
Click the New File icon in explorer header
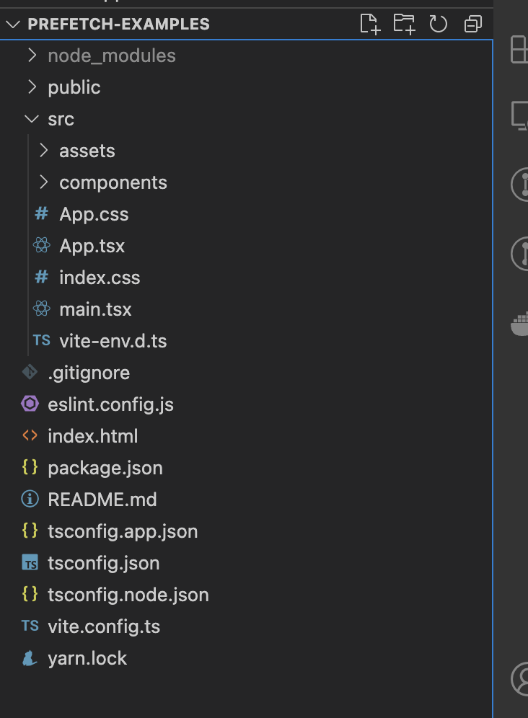pyautogui.click(x=370, y=24)
